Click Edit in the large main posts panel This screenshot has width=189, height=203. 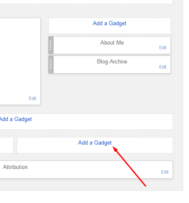click(32, 98)
